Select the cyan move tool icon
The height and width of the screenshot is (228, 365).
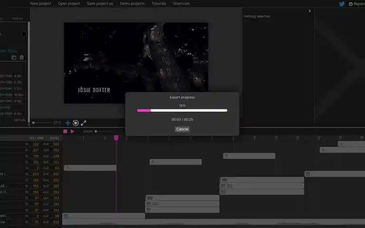[68, 123]
